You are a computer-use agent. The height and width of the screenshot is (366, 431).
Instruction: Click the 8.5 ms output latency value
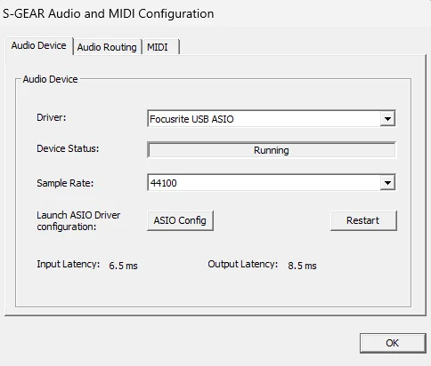pos(302,266)
